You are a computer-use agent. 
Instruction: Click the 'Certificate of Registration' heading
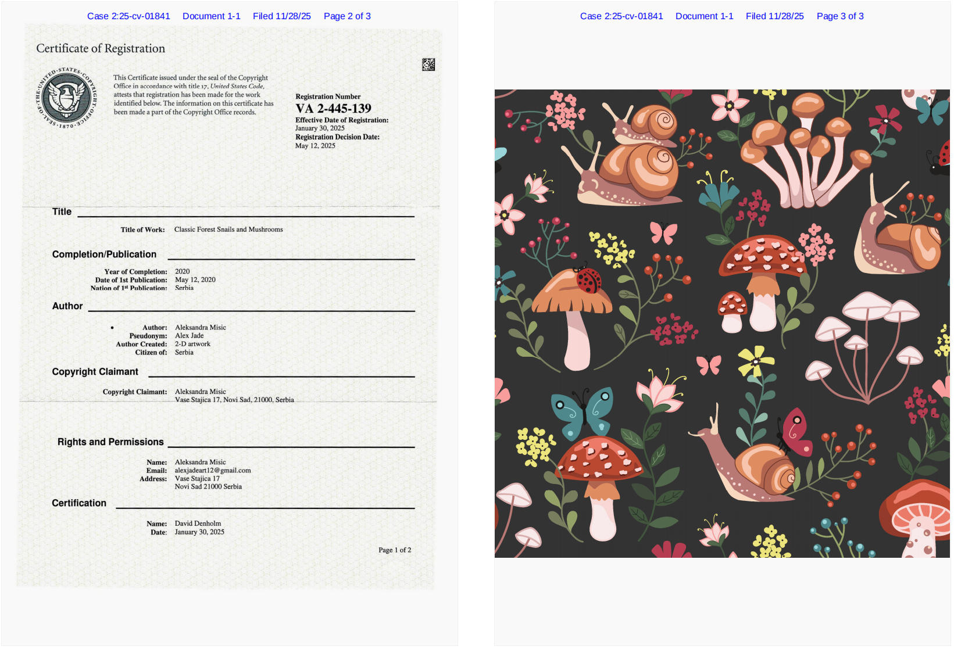(101, 49)
